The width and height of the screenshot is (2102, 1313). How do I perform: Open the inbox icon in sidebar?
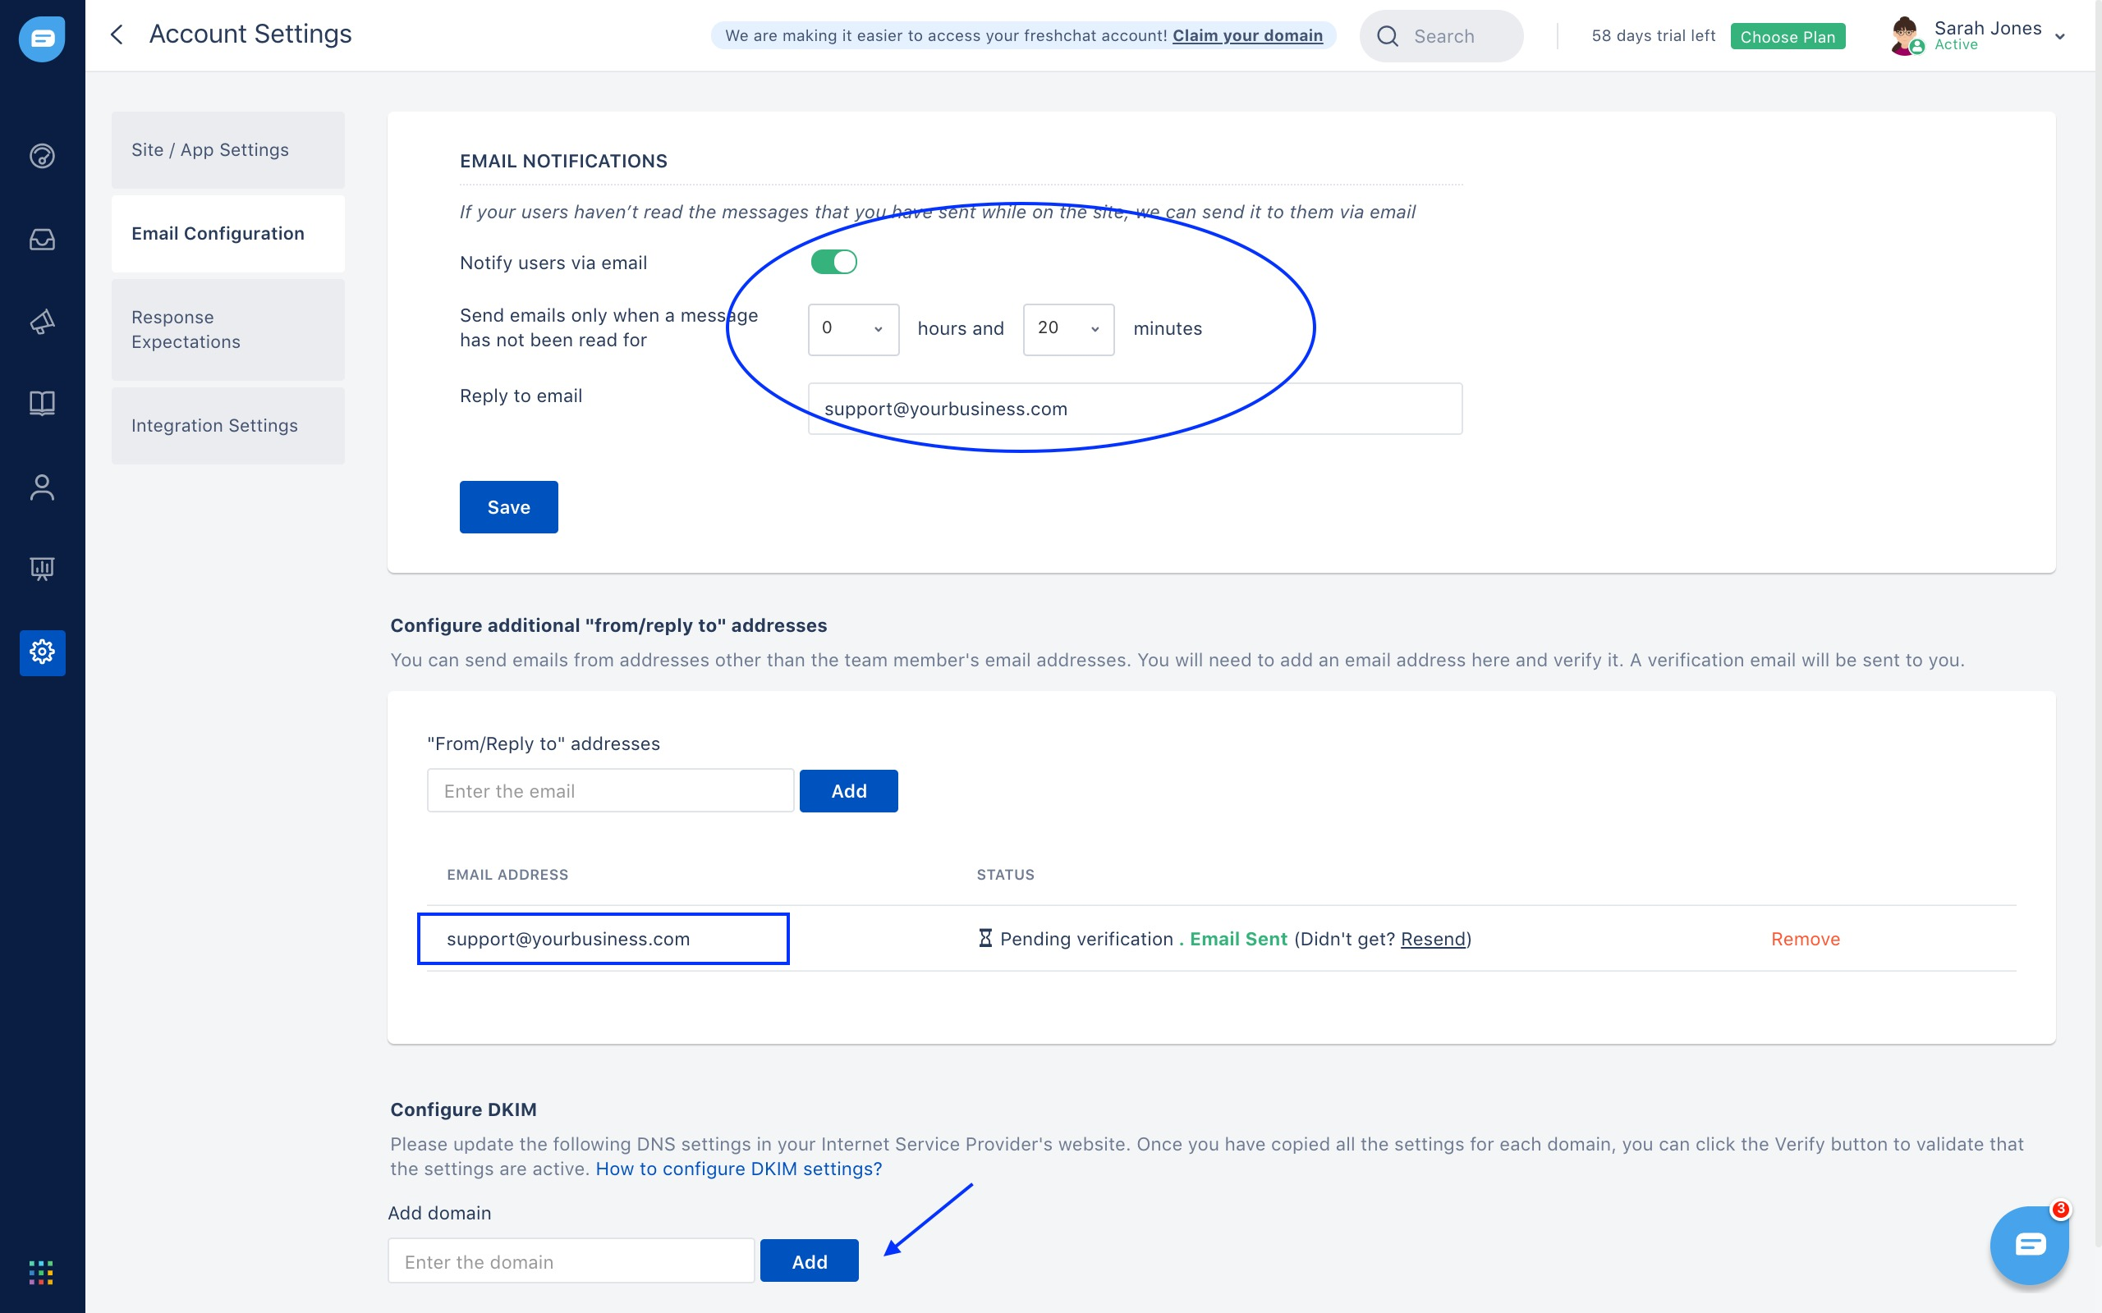coord(42,240)
